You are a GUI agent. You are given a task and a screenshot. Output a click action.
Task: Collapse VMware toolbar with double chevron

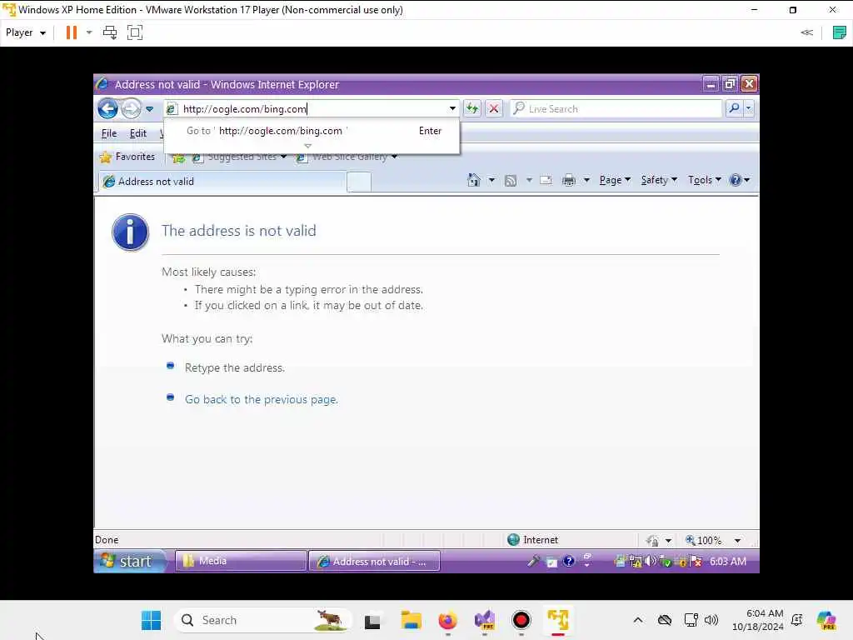806,32
